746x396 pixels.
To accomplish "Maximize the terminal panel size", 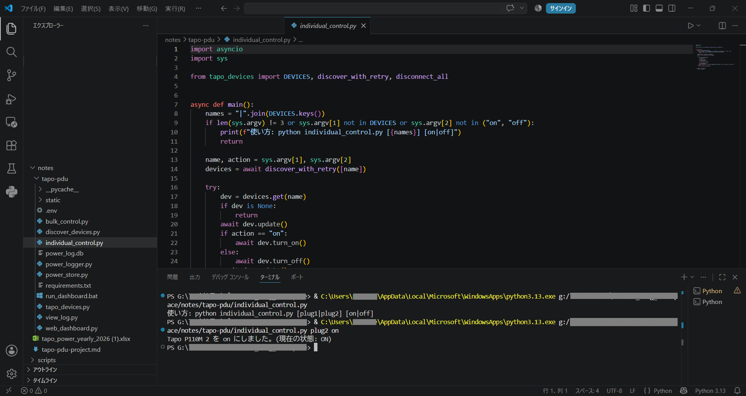I will click(x=722, y=277).
